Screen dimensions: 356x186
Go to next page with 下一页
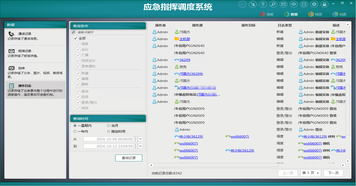[x=333, y=173]
